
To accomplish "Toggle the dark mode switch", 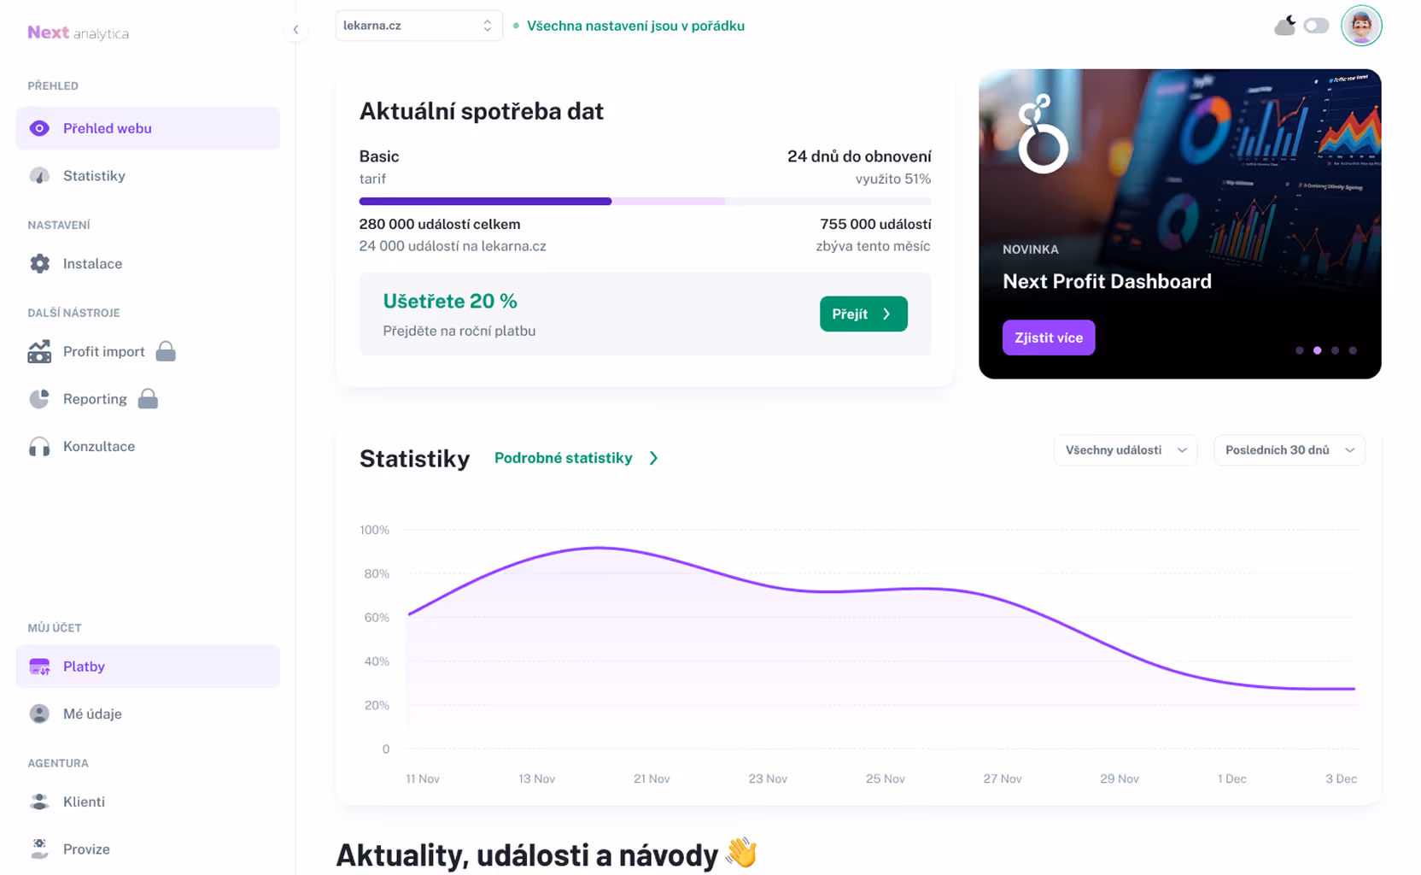I will (x=1315, y=26).
